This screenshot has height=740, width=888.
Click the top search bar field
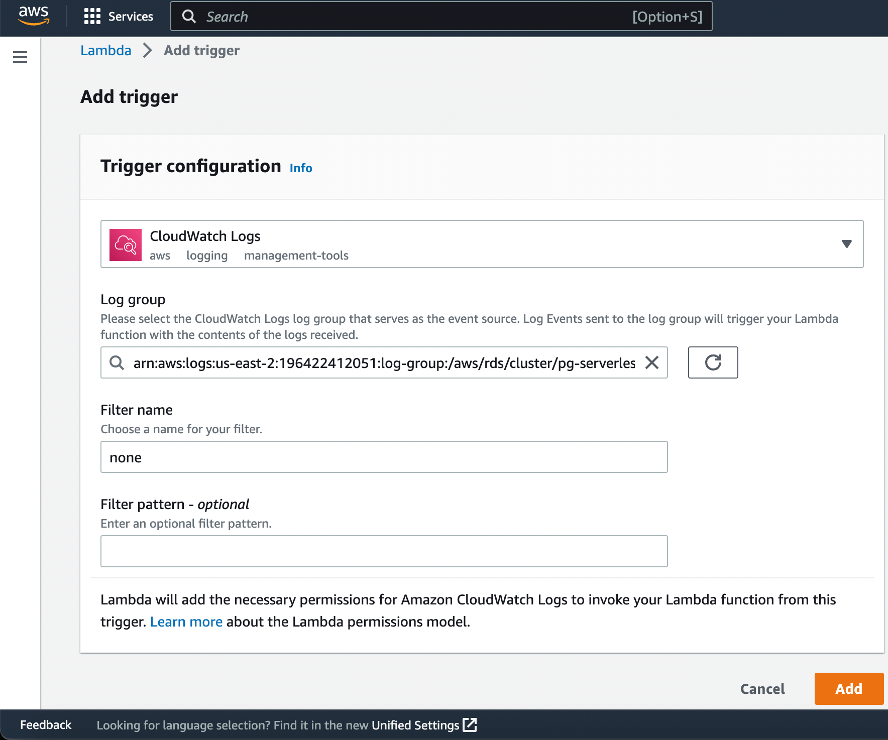[441, 17]
